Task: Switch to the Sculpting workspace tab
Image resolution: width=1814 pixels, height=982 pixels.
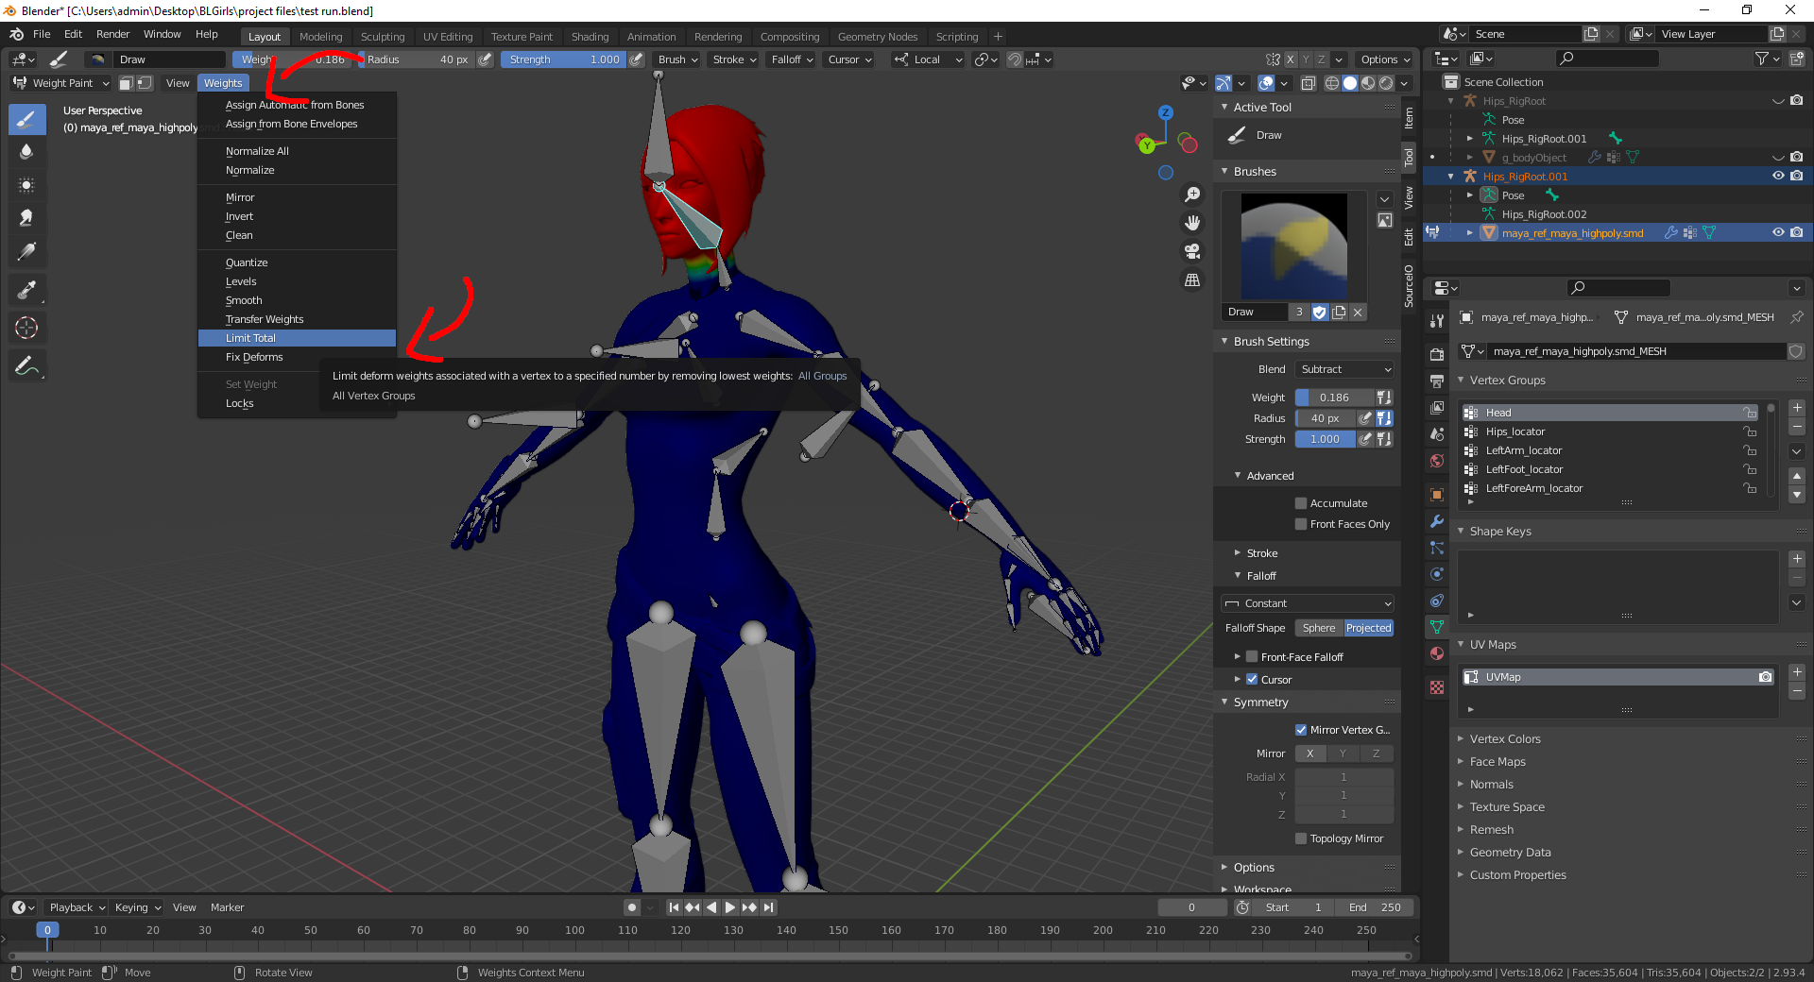Action: pyautogui.click(x=382, y=37)
